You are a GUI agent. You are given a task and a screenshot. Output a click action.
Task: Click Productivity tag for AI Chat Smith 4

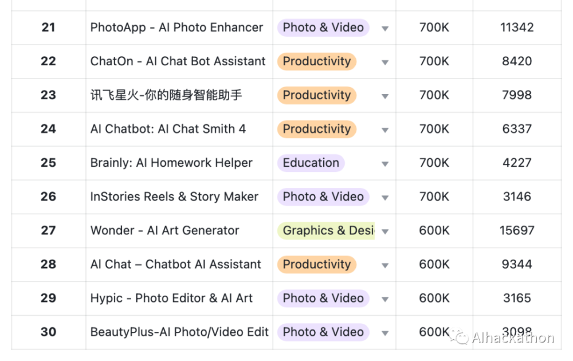click(317, 129)
